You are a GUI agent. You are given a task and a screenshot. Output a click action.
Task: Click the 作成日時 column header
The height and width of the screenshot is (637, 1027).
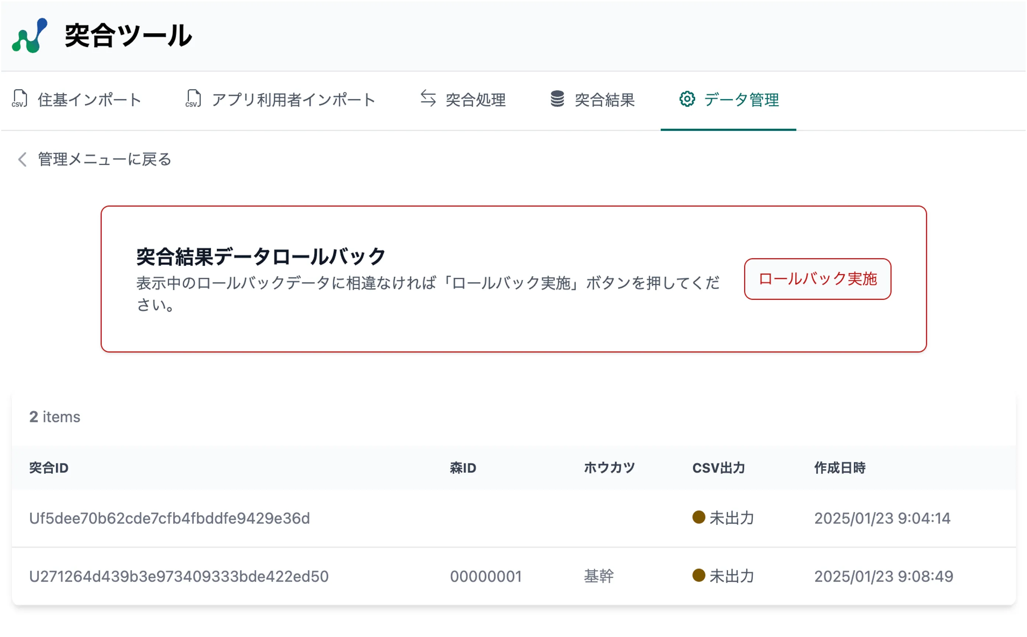coord(839,468)
